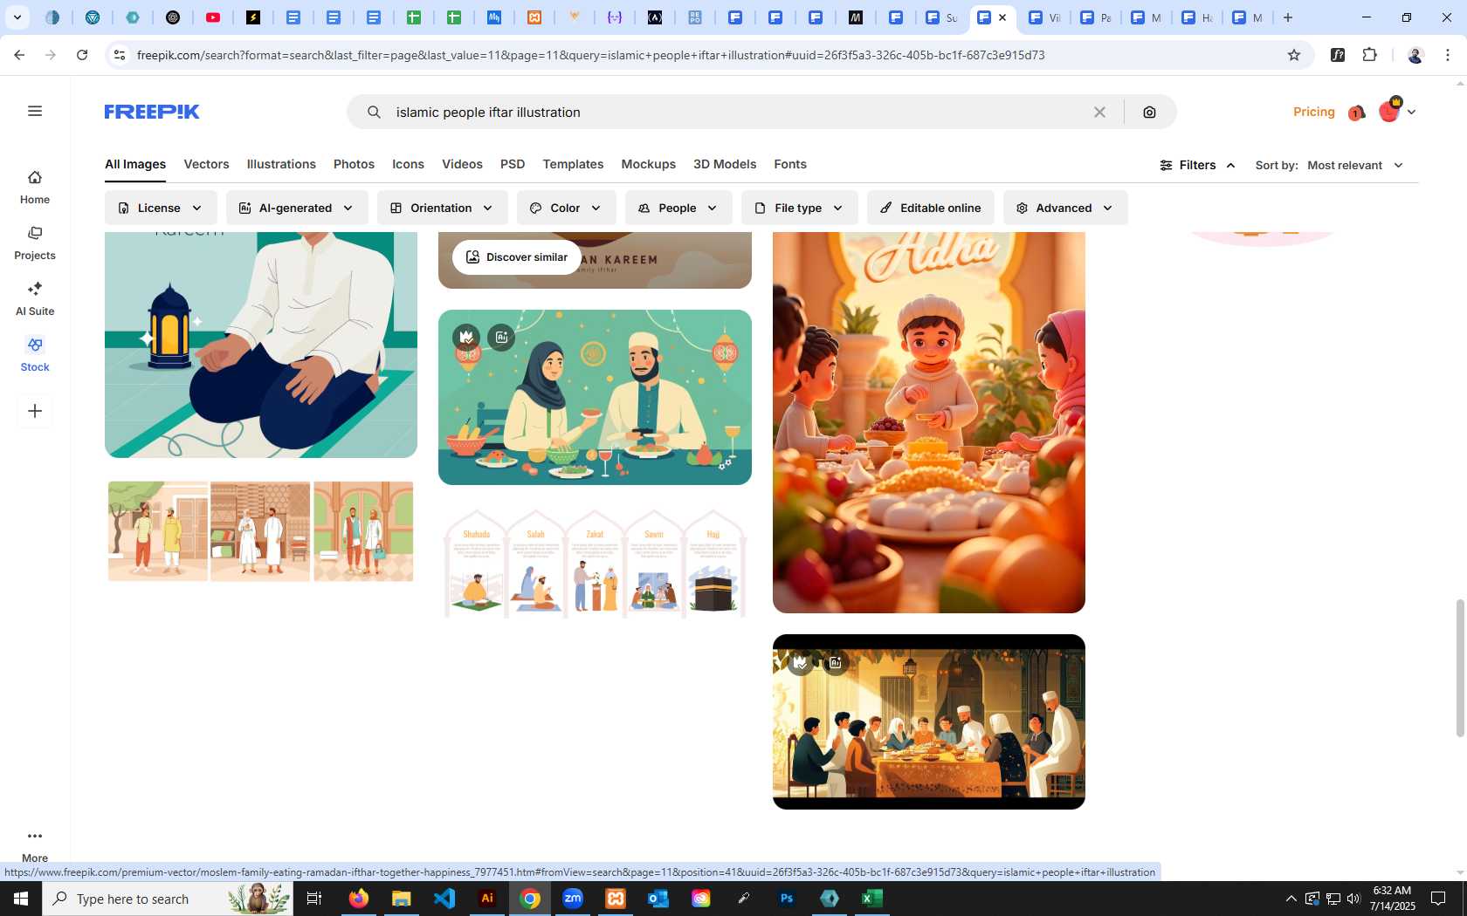
Task: Select Stock in the sidebar
Action: click(x=35, y=355)
